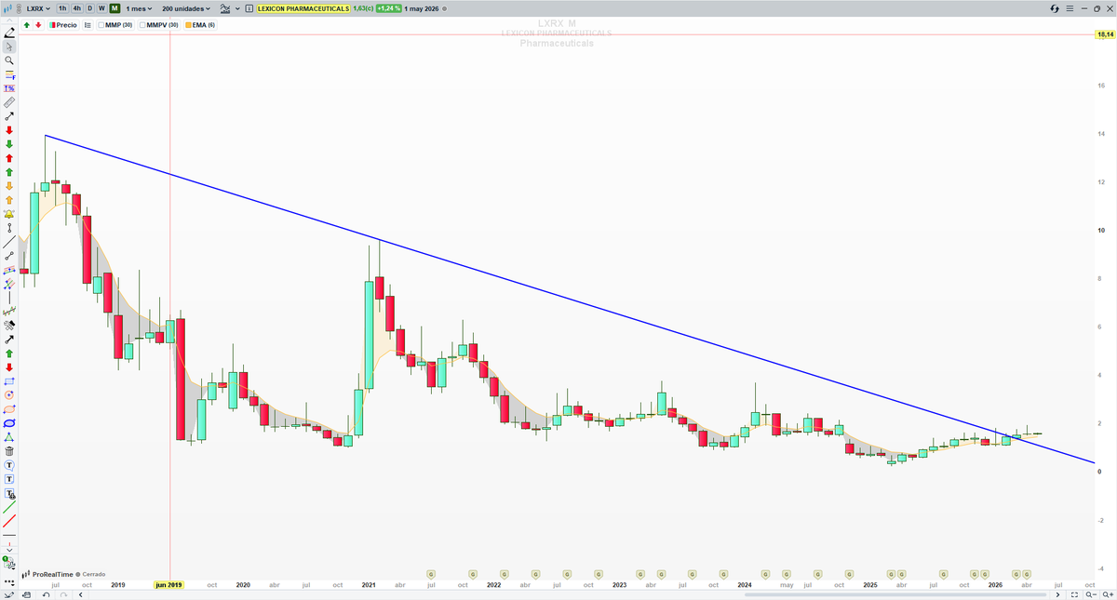
Task: Select the green diagonal line tool
Action: click(x=9, y=508)
